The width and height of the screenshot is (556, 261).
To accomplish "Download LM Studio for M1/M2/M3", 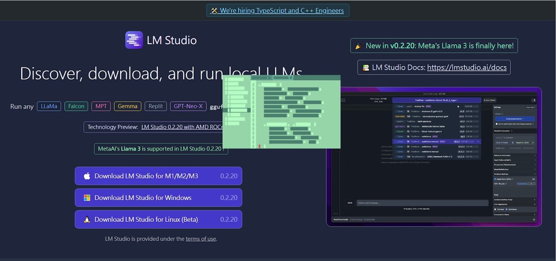I will pyautogui.click(x=159, y=176).
